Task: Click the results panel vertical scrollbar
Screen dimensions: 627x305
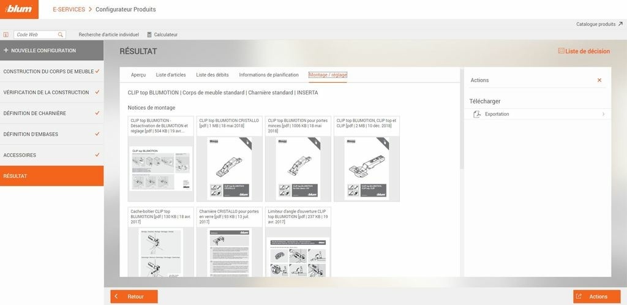Action: click(462, 119)
